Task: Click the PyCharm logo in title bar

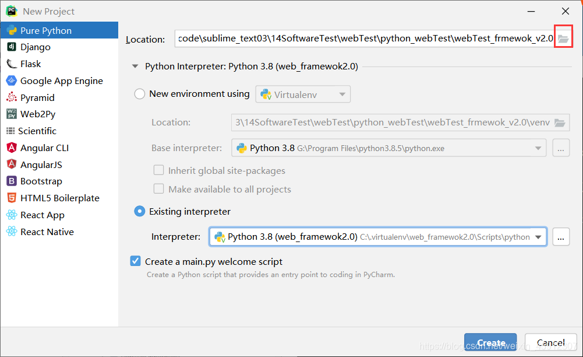Action: [12, 11]
